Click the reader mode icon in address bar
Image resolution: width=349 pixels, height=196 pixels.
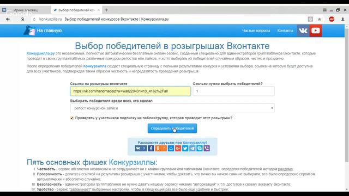point(310,20)
